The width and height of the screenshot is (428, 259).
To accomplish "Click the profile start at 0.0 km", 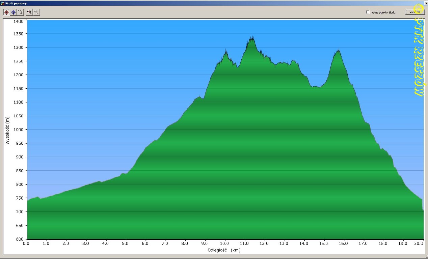I will pyautogui.click(x=27, y=200).
